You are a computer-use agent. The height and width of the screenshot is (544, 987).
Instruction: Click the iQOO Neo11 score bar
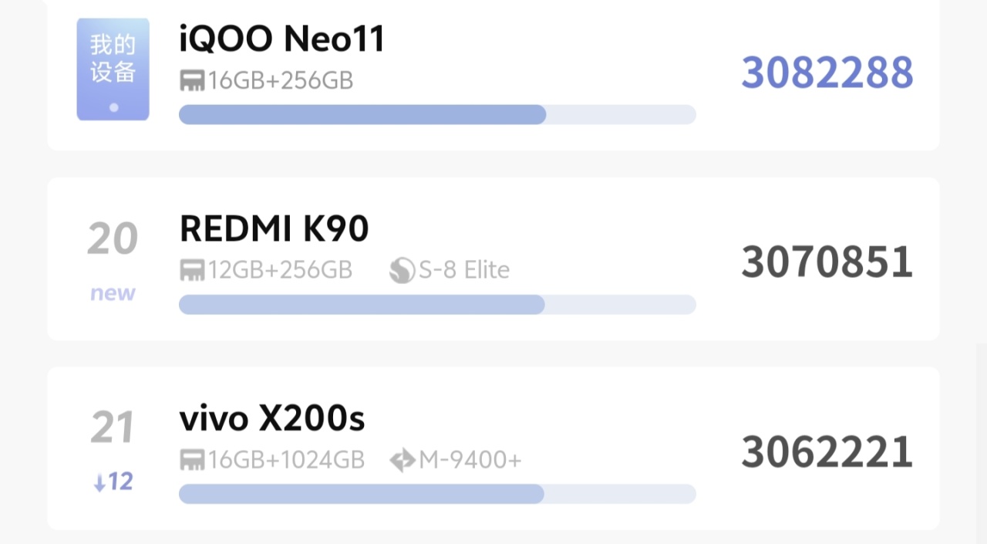(x=437, y=115)
